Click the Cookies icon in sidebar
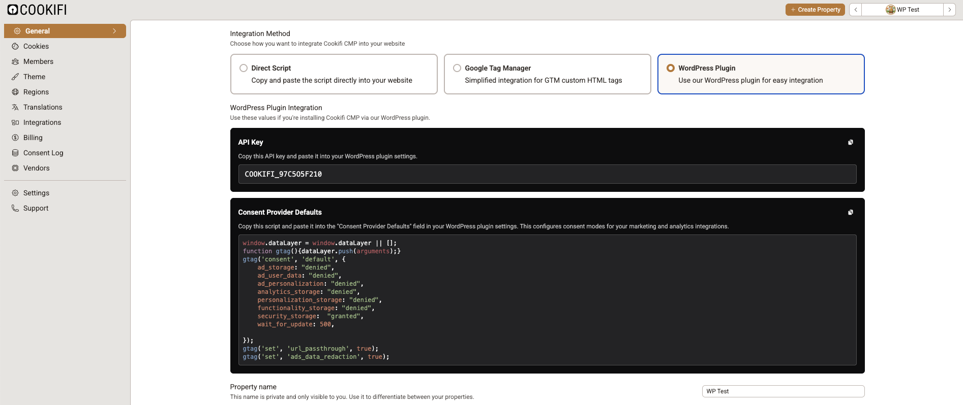This screenshot has height=405, width=963. 15,46
